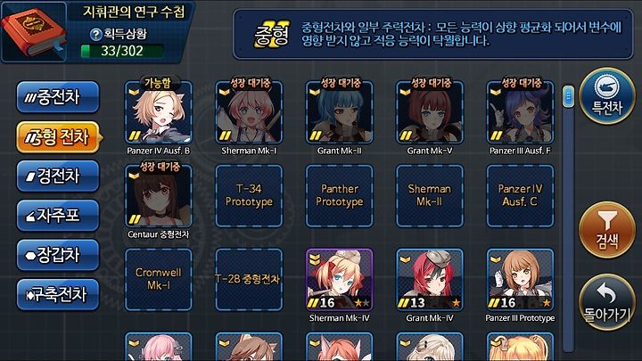Open Grant Mk-IV character card
The height and width of the screenshot is (361, 642).
click(x=430, y=280)
